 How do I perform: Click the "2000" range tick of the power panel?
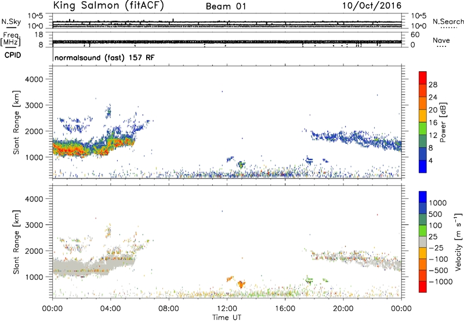click(34, 131)
